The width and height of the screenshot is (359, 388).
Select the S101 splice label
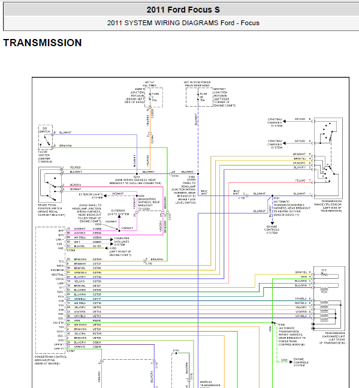point(277,198)
